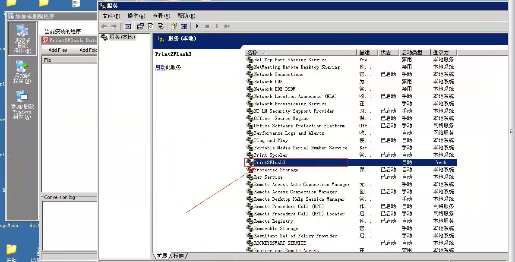Image resolution: width=515 pixels, height=262 pixels.
Task: Select 更改或删除程序 in Add/Remove Programs window
Action: 22,39
